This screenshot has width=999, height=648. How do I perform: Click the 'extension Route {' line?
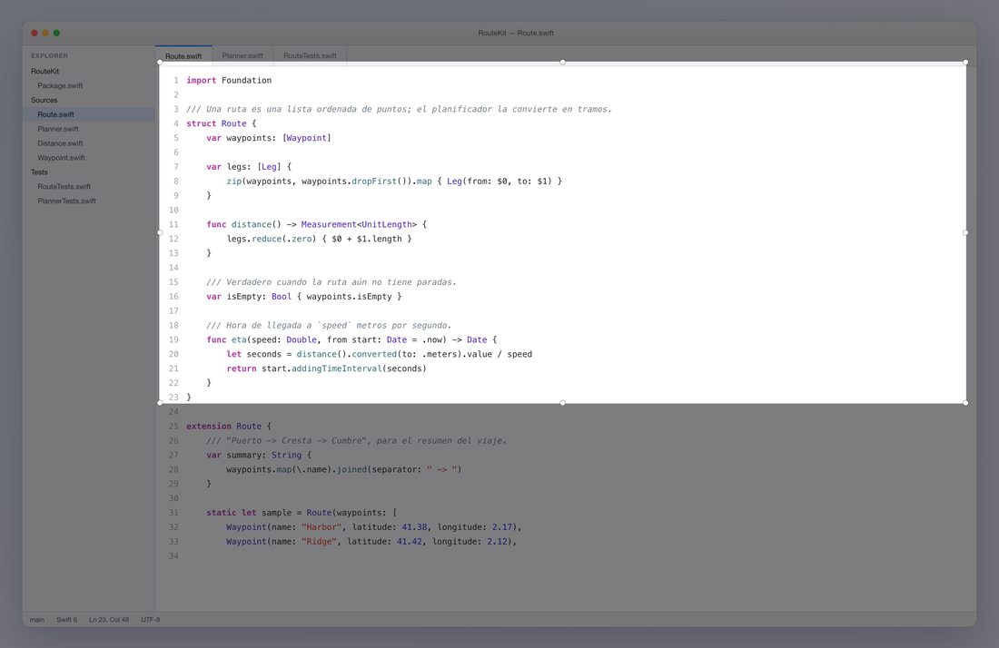pyautogui.click(x=229, y=427)
